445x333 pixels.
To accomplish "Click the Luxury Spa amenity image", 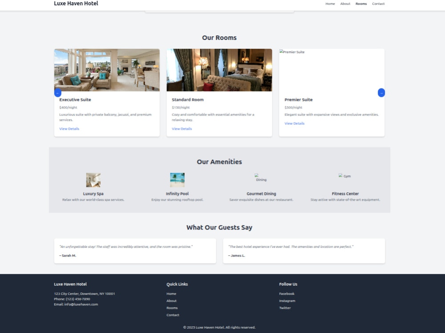I will click(93, 180).
